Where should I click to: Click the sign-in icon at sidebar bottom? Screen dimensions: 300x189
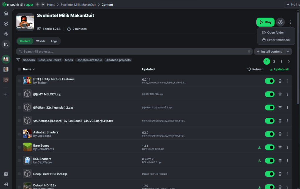[6, 184]
